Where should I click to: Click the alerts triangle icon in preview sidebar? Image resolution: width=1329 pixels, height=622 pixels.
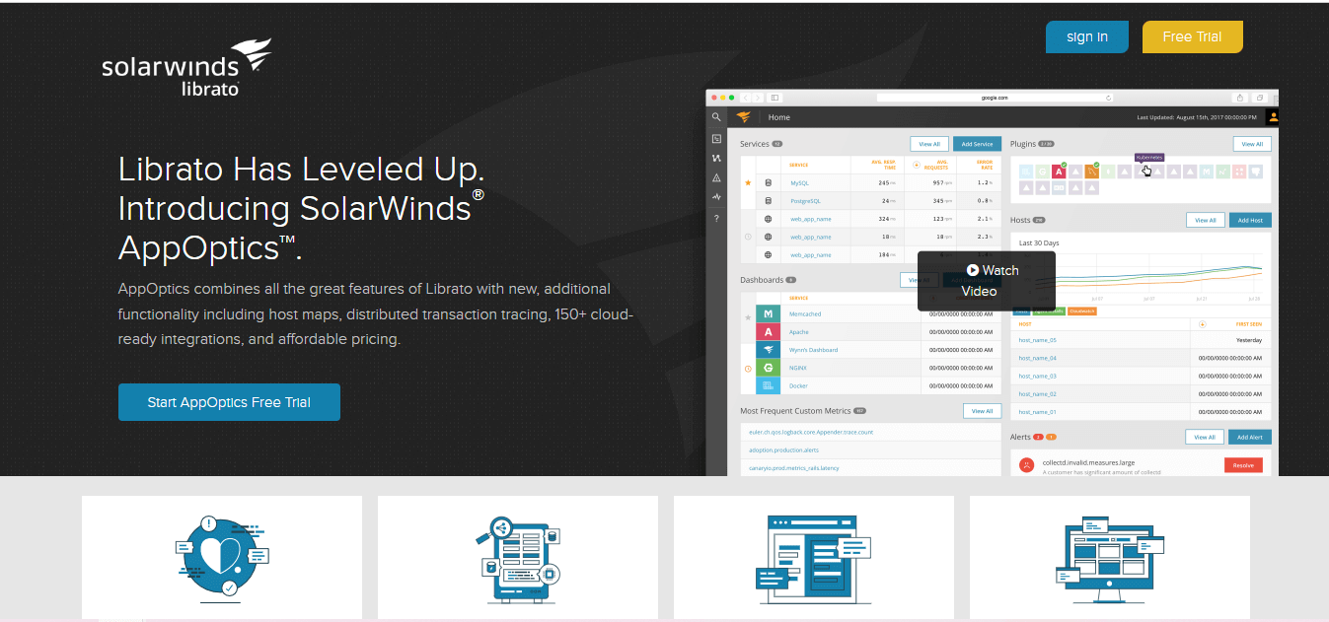tap(716, 177)
